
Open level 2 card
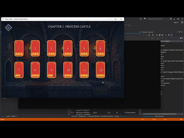(35, 48)
